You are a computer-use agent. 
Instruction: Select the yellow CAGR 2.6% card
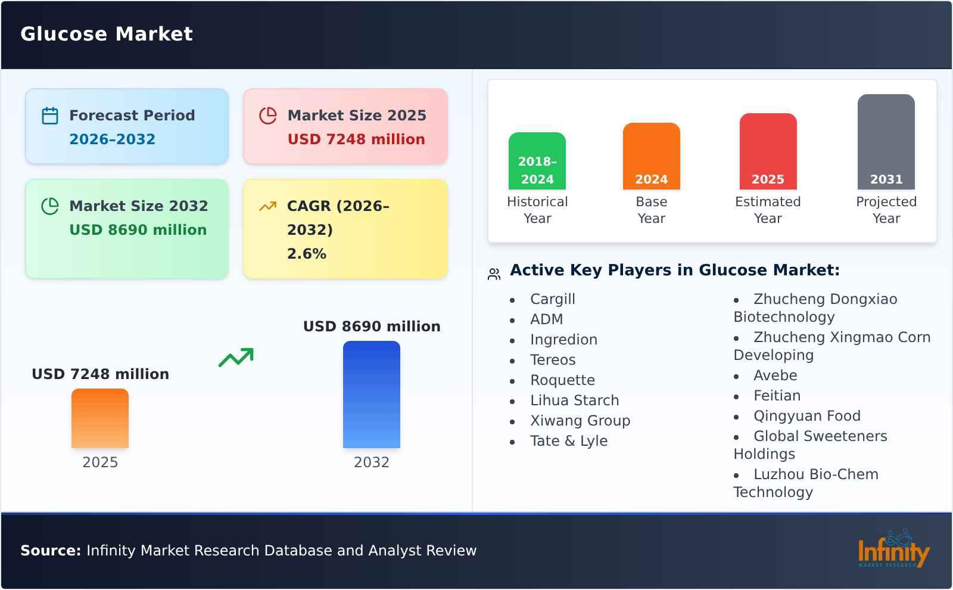(344, 228)
